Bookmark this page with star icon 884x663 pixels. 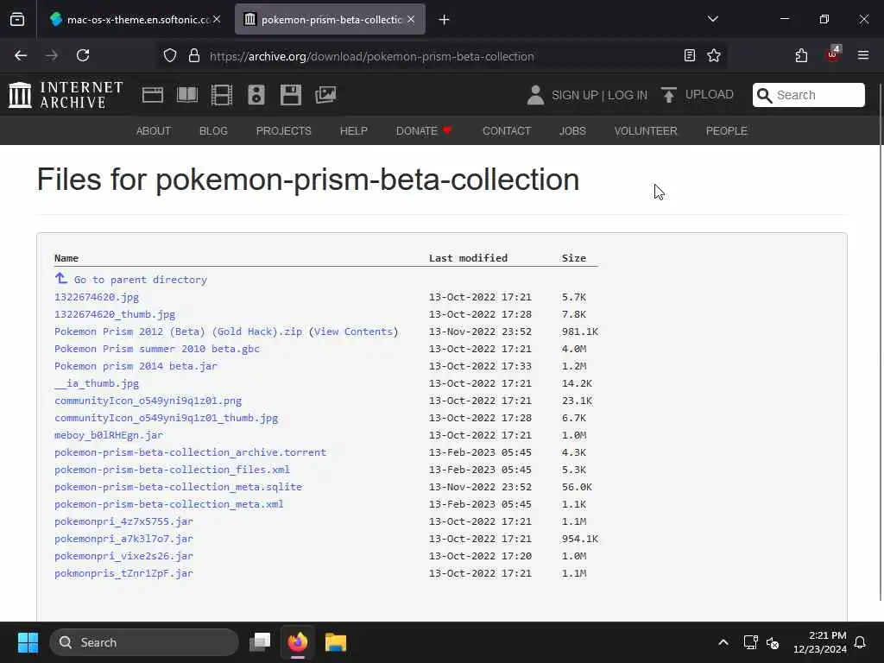click(x=714, y=55)
